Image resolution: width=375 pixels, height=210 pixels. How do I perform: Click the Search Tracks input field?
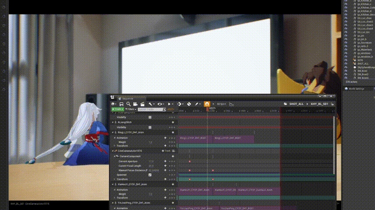(x=152, y=109)
